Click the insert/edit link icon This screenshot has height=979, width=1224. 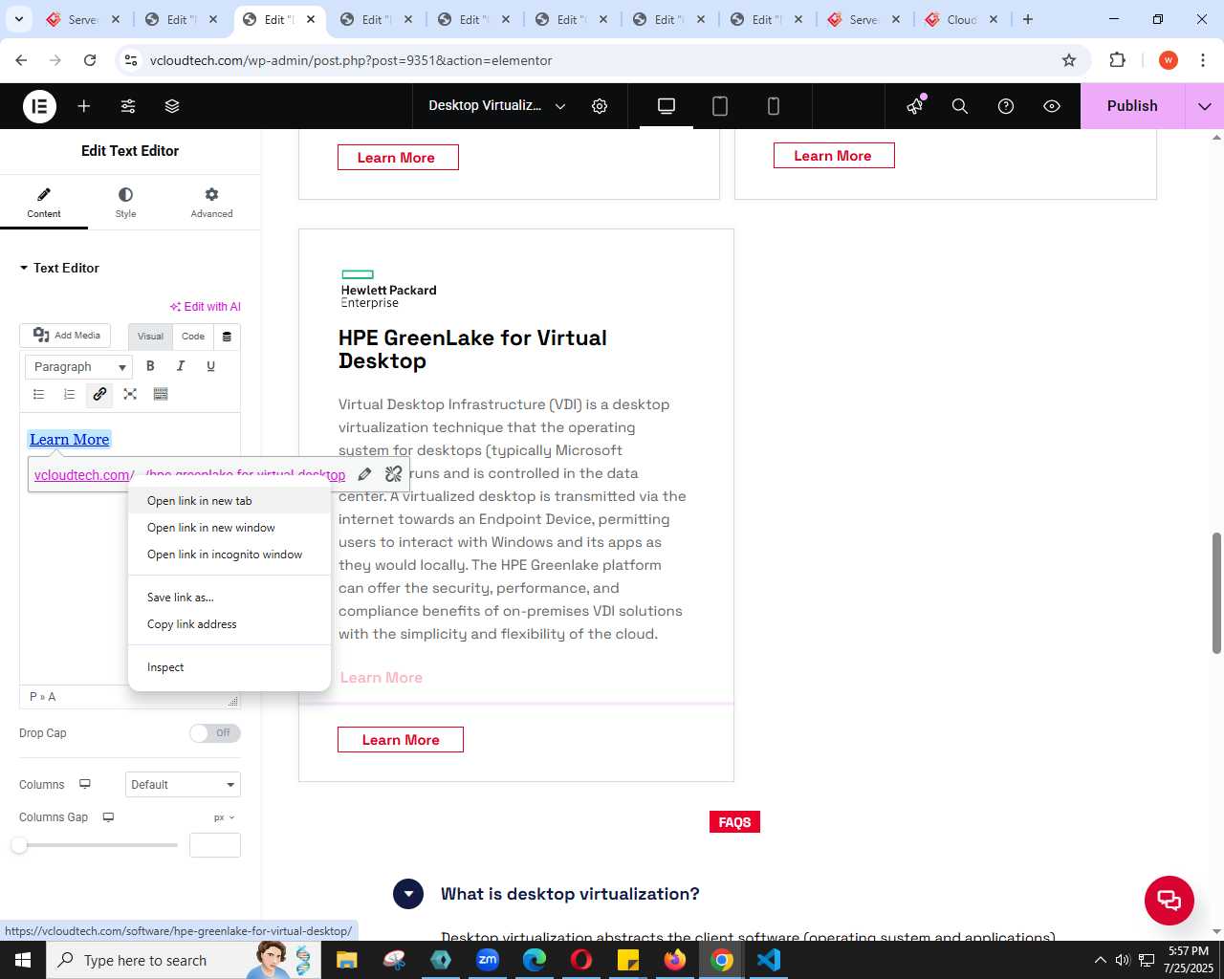click(99, 394)
